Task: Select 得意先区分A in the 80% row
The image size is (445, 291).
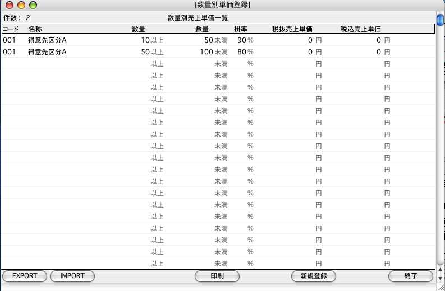Action: coord(47,52)
